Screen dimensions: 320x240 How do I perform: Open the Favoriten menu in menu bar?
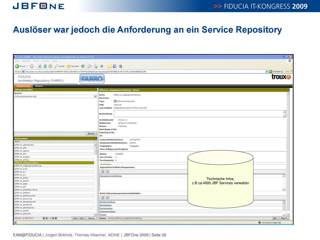(46, 61)
